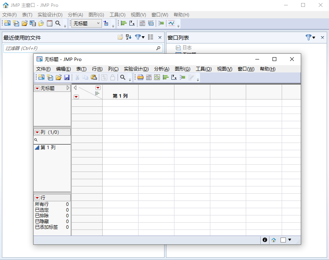Click Fit Y by X icon in data table toolbar
Viewport: 329px width, 260px height.
pyautogui.click(x=174, y=77)
